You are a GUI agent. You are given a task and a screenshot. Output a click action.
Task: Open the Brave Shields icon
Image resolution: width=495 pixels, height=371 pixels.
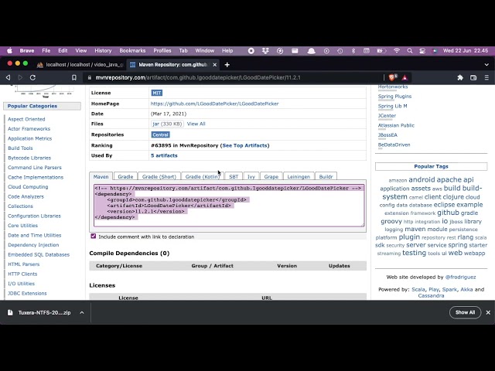pos(393,77)
